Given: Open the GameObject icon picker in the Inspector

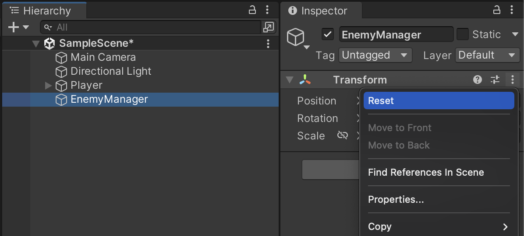Looking at the screenshot, I should pyautogui.click(x=297, y=38).
